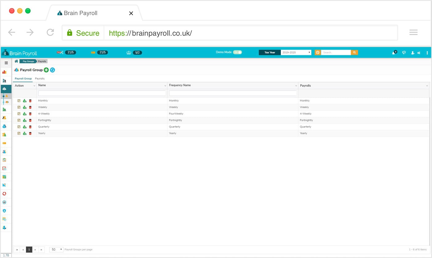This screenshot has width=432, height=258.
Task: Click page number 1 in pager
Action: pos(29,250)
